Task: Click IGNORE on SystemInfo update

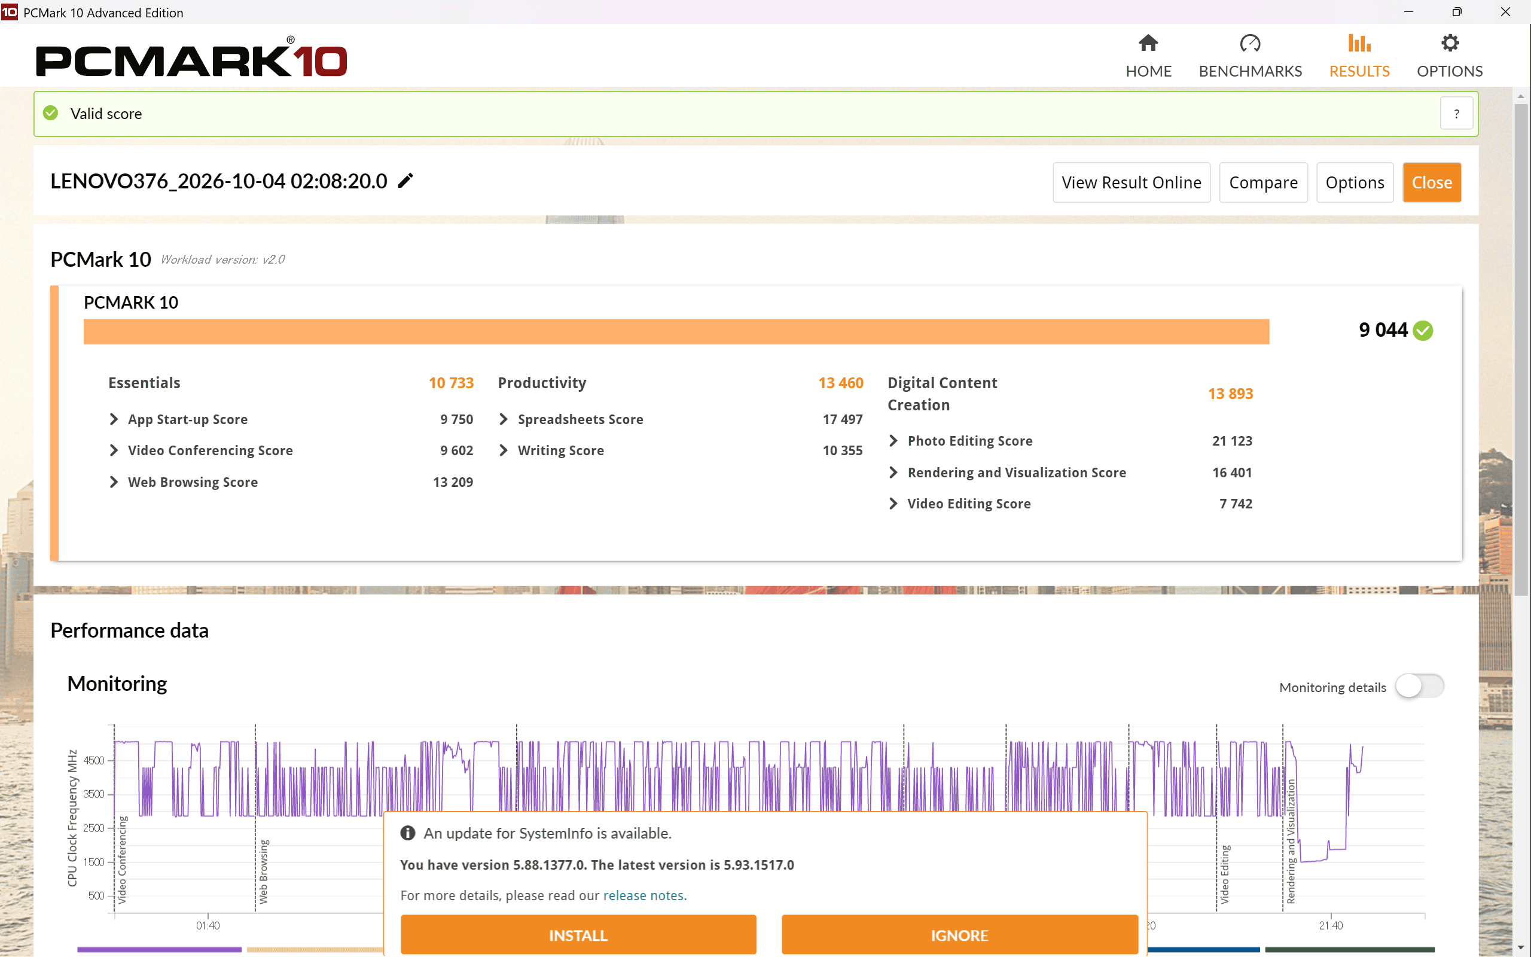Action: (x=959, y=934)
